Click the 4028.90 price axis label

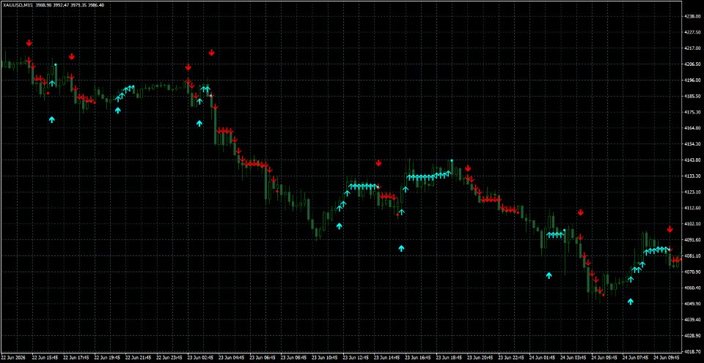click(692, 336)
